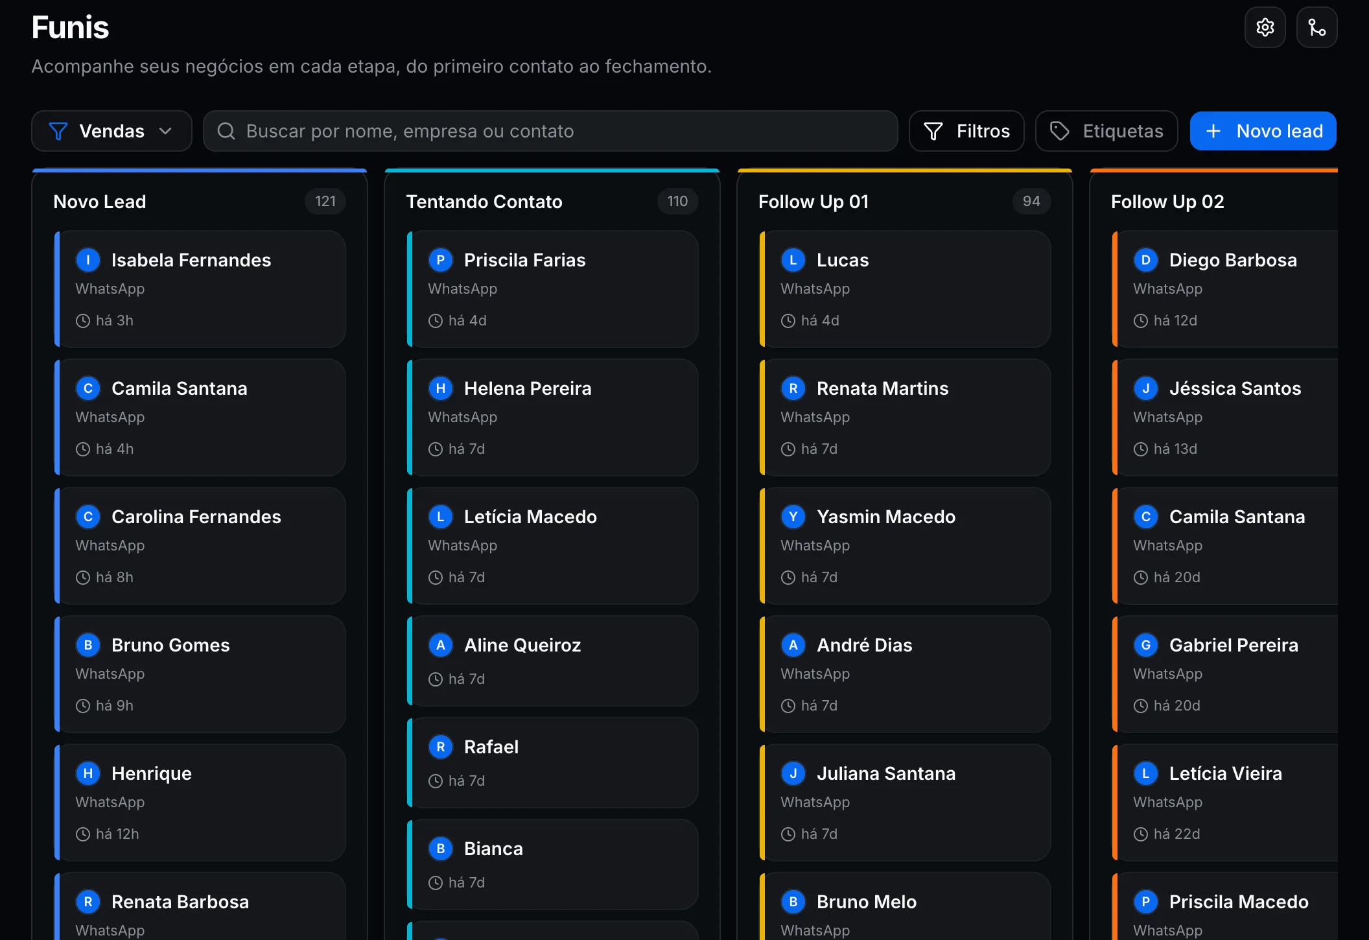
Task: Click the automation flow branch icon
Action: coord(1316,27)
